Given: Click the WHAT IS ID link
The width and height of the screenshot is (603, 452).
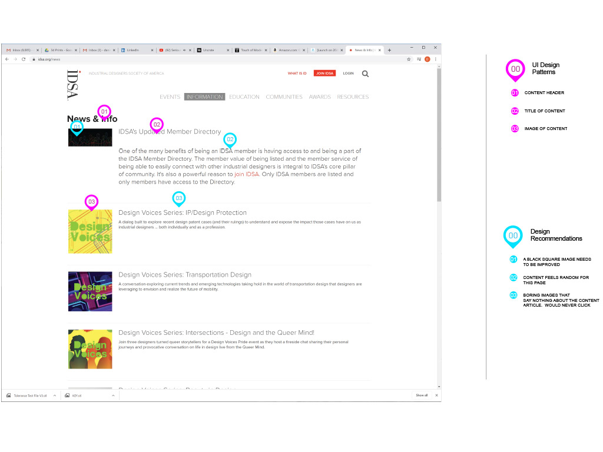Looking at the screenshot, I should coord(297,74).
